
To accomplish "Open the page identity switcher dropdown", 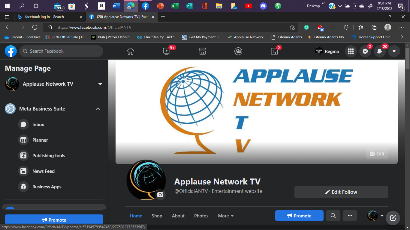I will click(376, 216).
